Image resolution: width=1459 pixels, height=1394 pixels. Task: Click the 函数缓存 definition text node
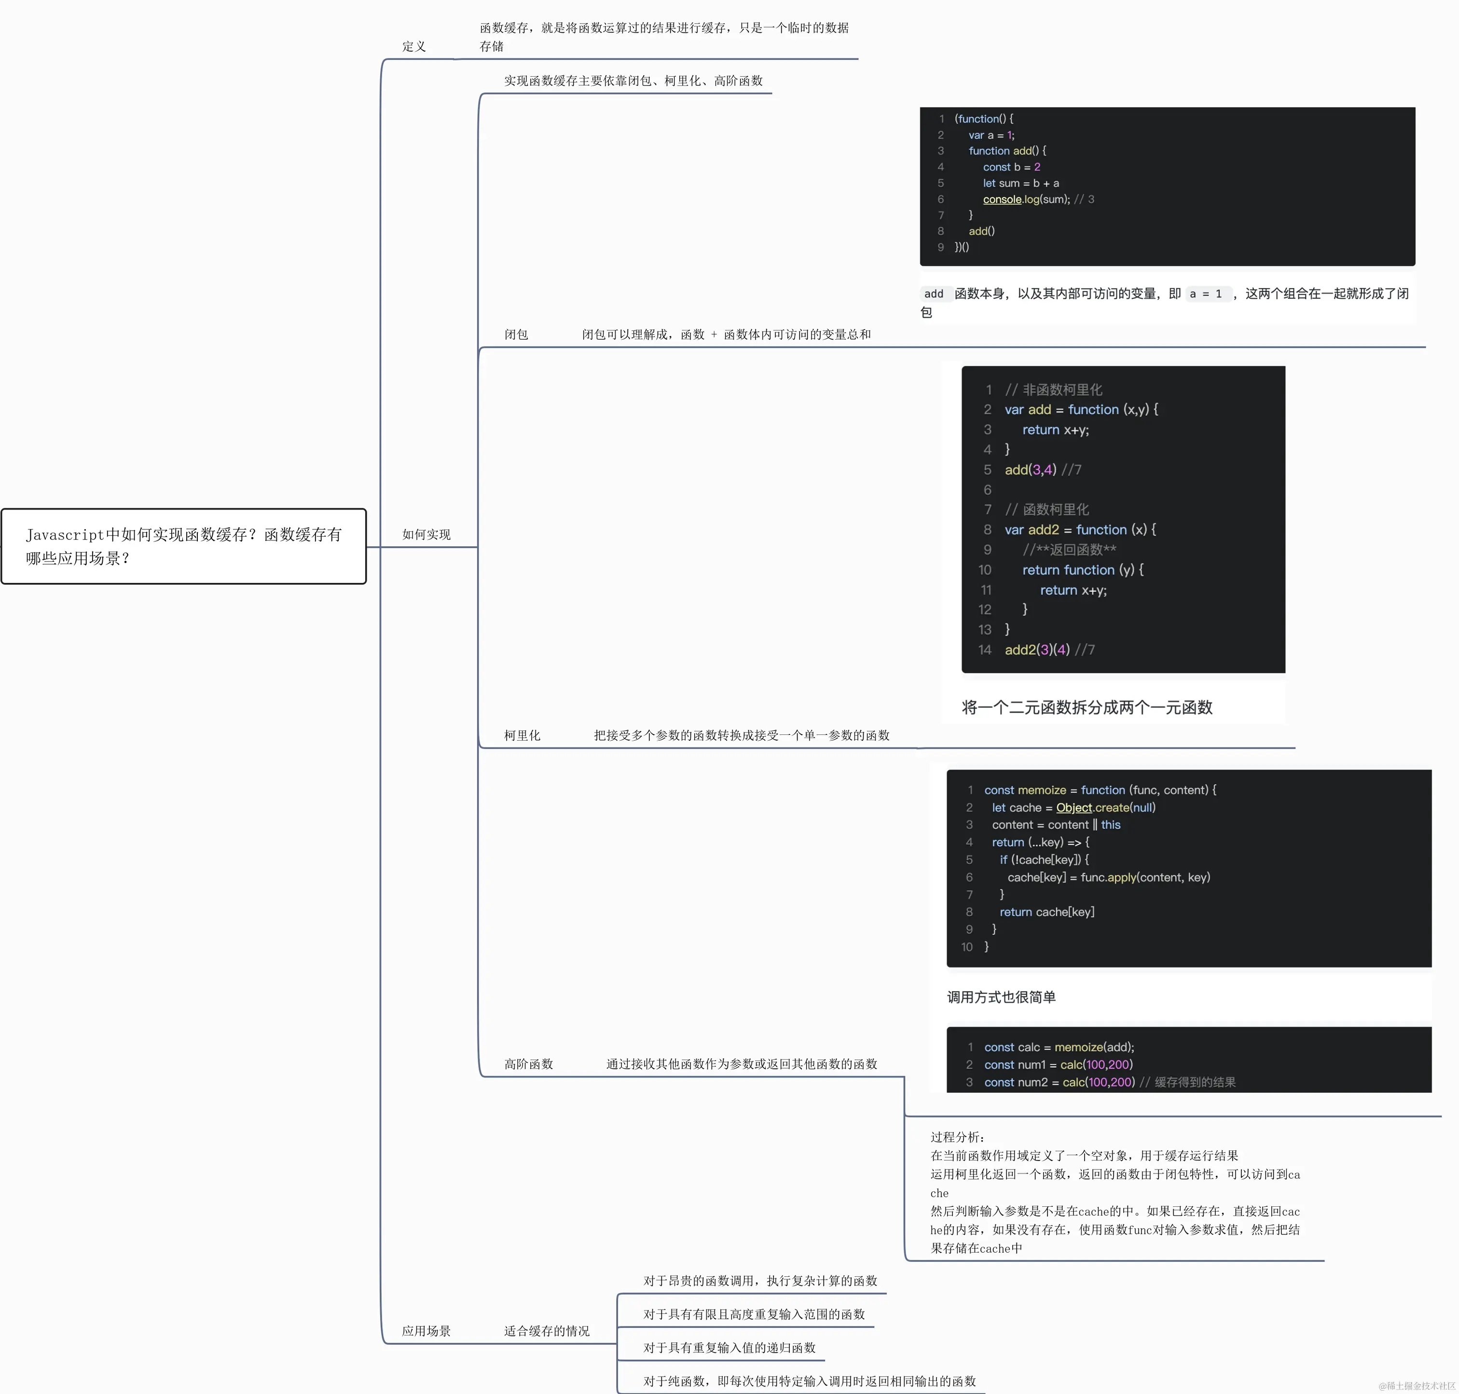pyautogui.click(x=663, y=37)
